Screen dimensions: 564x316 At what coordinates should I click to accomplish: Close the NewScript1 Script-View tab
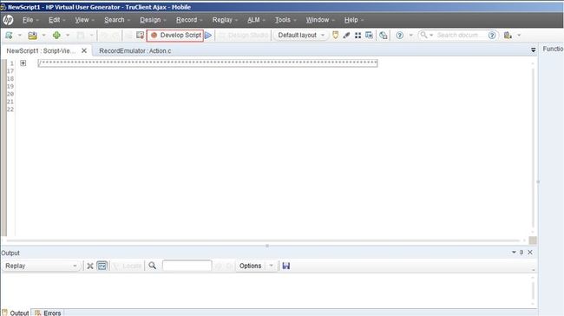(84, 50)
